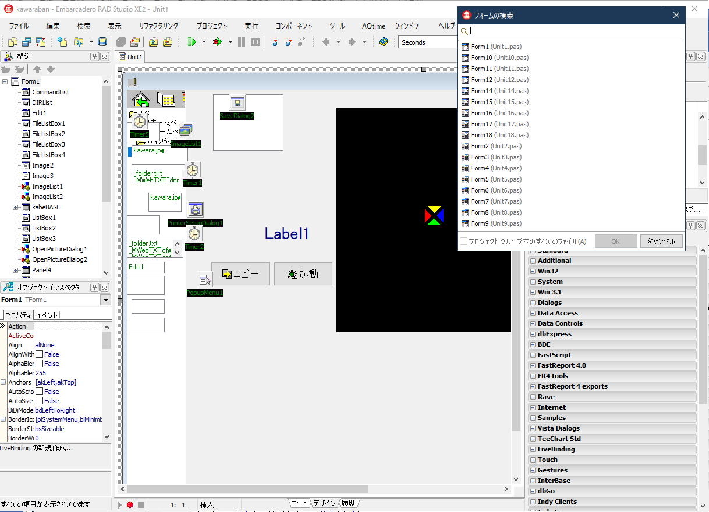Click the Pause button in the toolbar
The height and width of the screenshot is (512, 709).
pyautogui.click(x=242, y=42)
